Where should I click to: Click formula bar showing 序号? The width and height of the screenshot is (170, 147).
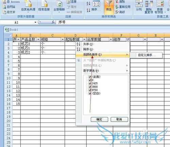click(113, 22)
